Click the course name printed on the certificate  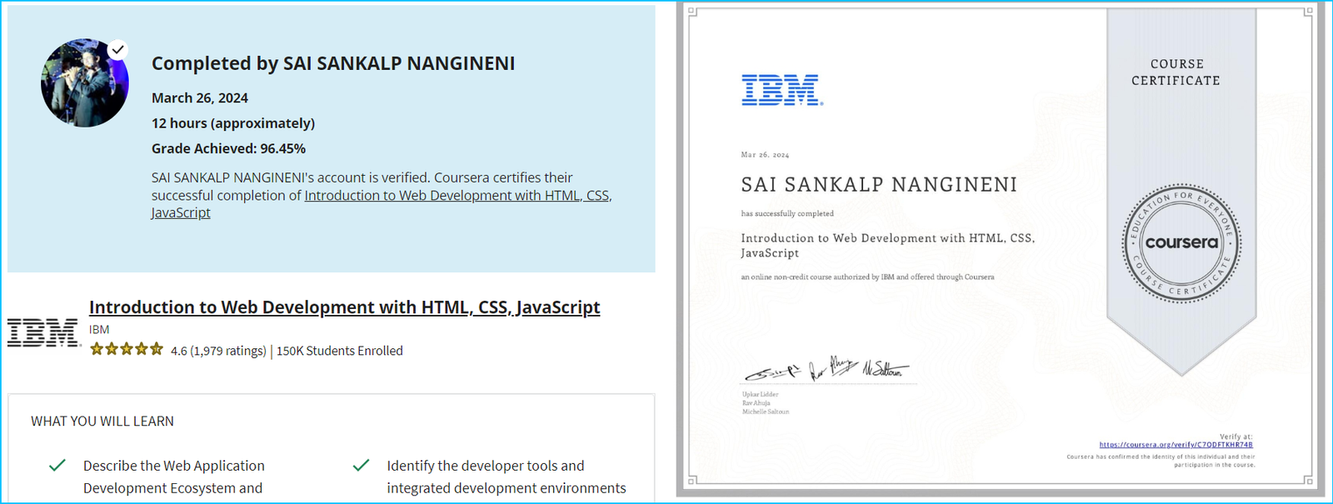[x=888, y=245]
